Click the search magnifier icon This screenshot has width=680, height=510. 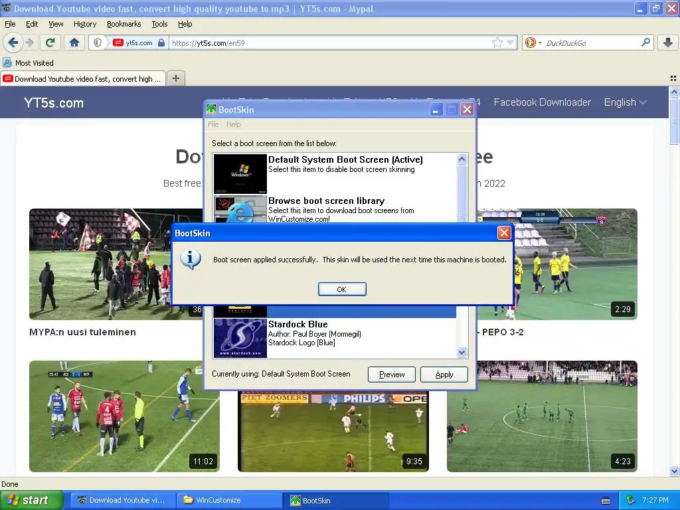[x=645, y=42]
